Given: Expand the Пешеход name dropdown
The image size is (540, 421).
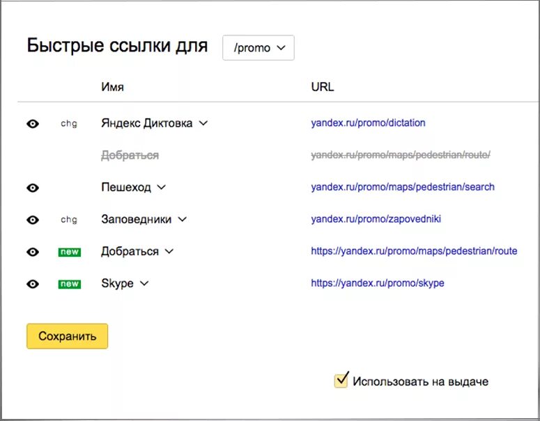Looking at the screenshot, I should pyautogui.click(x=161, y=187).
